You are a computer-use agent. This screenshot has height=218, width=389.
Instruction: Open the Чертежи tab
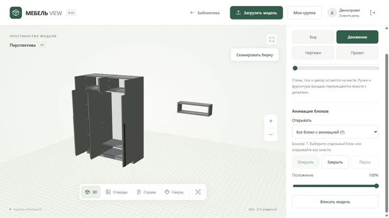tap(313, 53)
